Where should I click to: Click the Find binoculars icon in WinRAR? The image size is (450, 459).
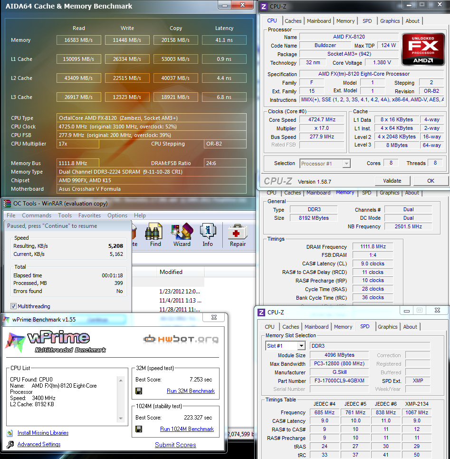pos(155,233)
